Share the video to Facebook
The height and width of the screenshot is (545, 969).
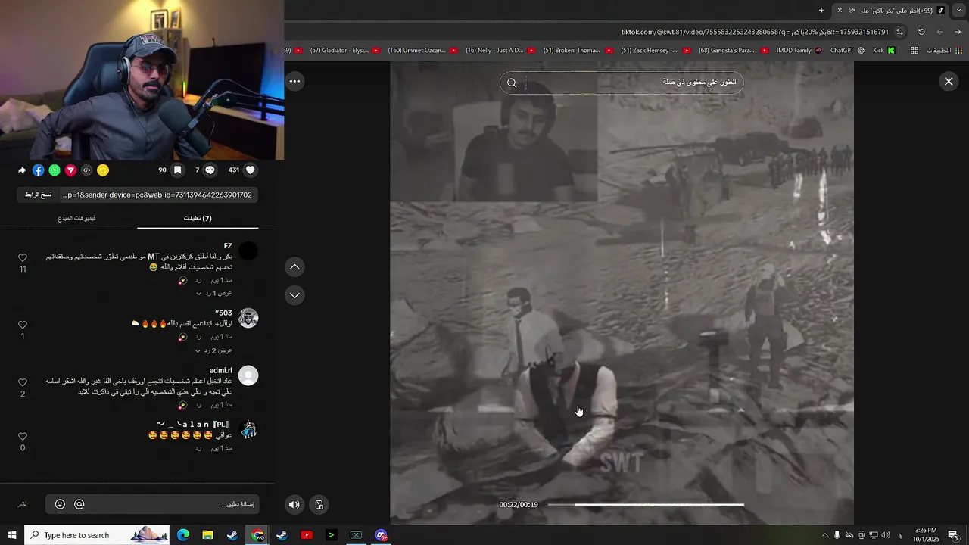coord(39,170)
